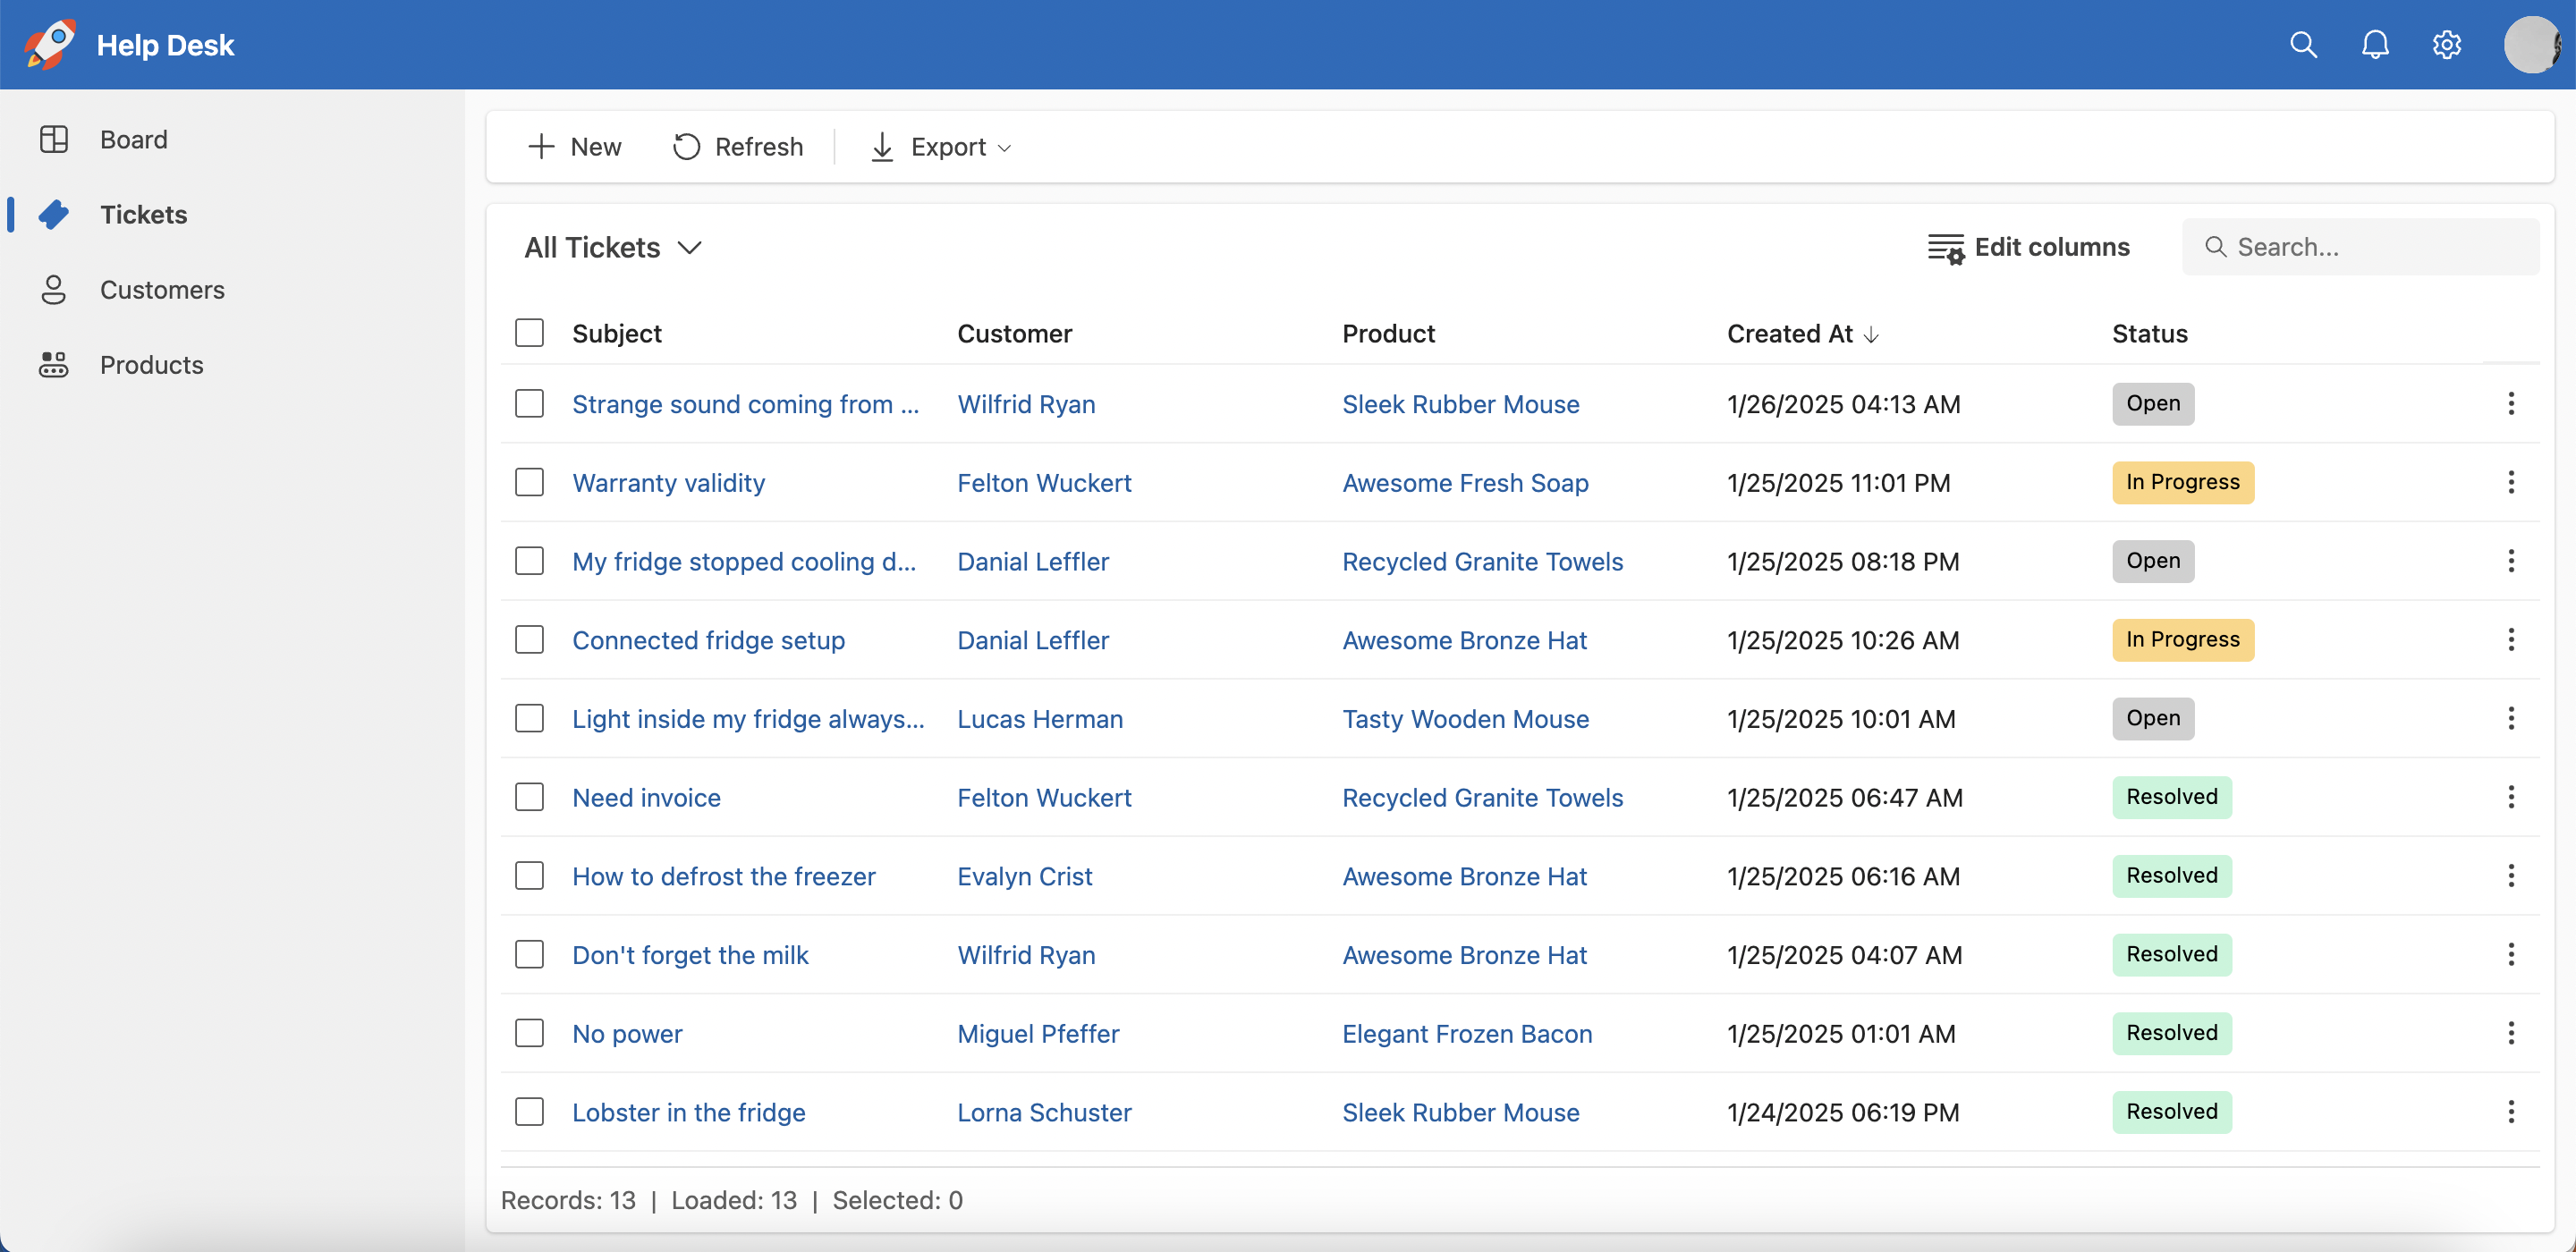2576x1252 pixels.
Task: Click the Customer column header
Action: point(1014,333)
